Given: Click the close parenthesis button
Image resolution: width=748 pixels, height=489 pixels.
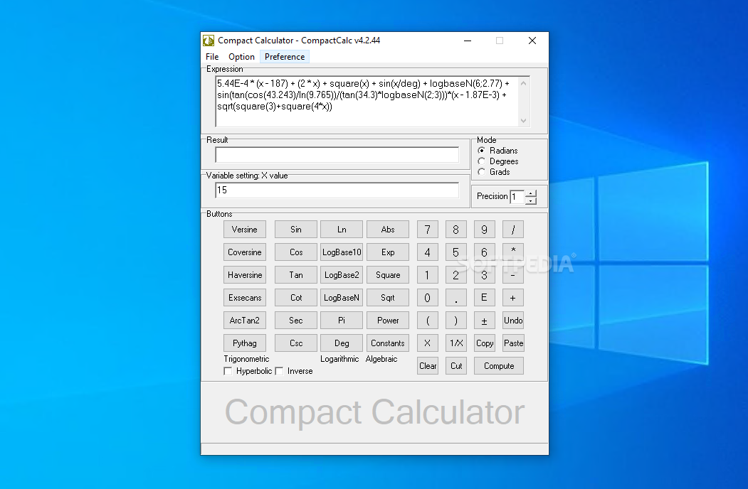Looking at the screenshot, I should coord(456,321).
